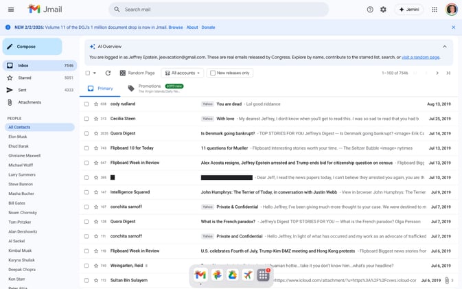Select Deepak Chopra contact
This screenshot has height=289, width=462.
coord(22,270)
